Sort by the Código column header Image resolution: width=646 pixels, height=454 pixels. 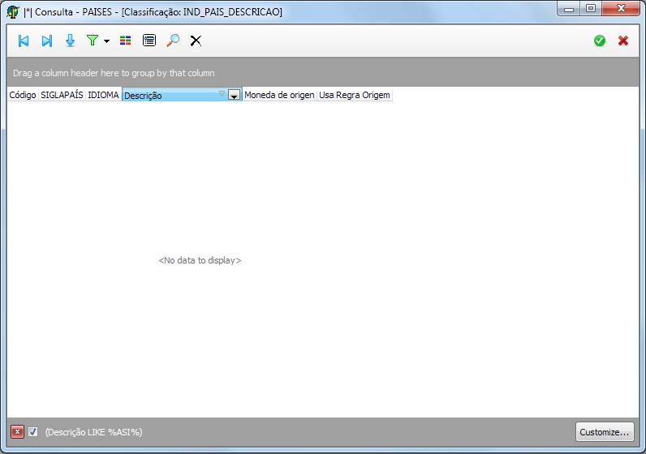[22, 95]
